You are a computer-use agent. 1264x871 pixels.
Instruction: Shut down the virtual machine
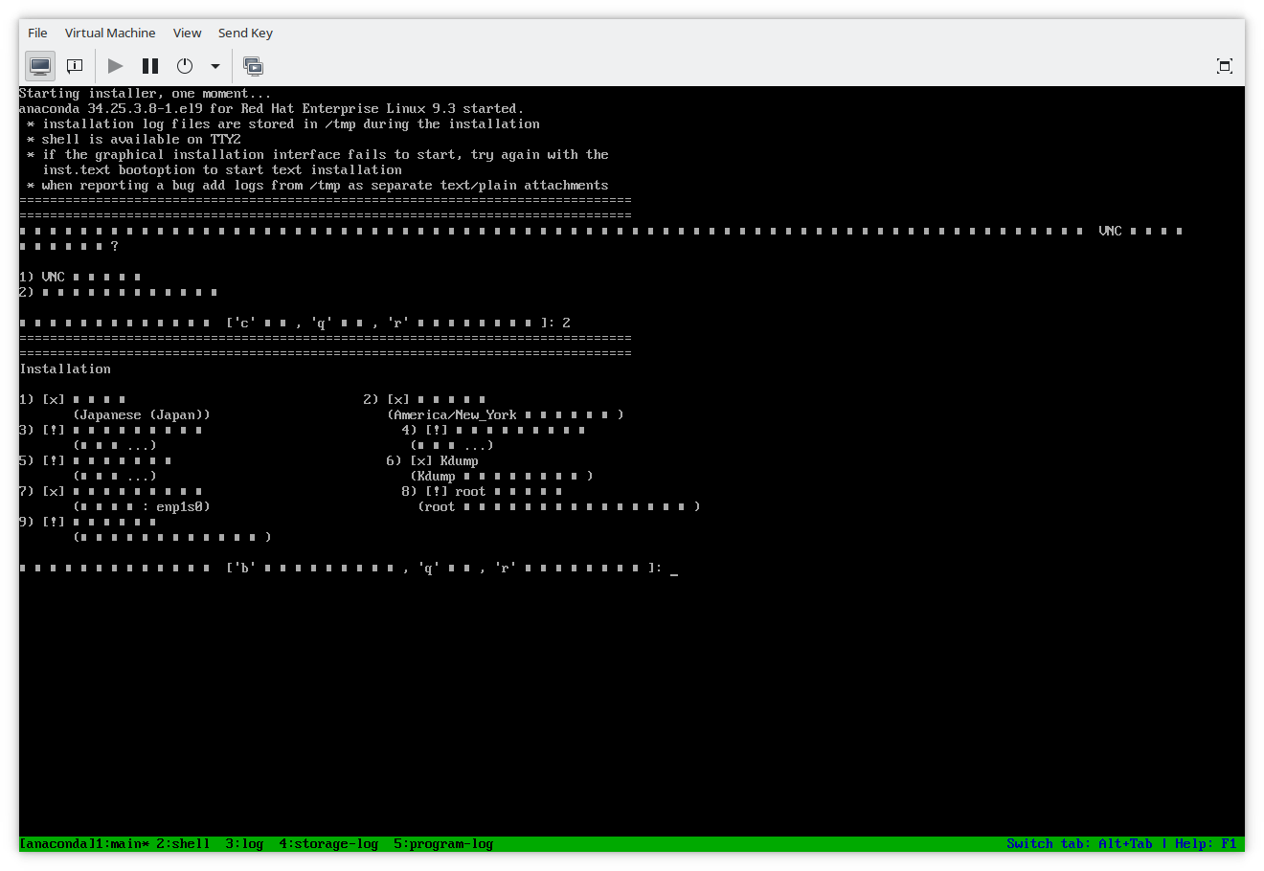tap(185, 66)
